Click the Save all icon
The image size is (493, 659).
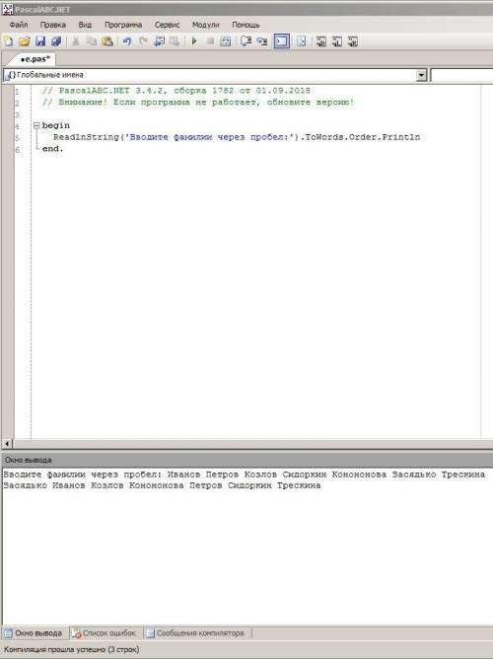pos(56,41)
